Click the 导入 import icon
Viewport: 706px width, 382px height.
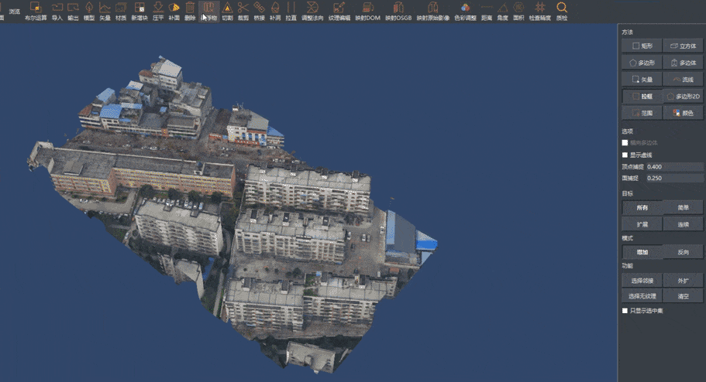[x=57, y=10]
